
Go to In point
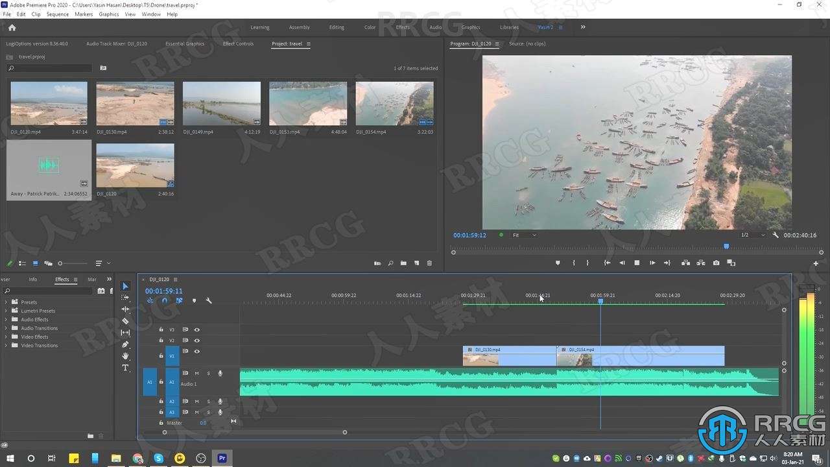[607, 263]
